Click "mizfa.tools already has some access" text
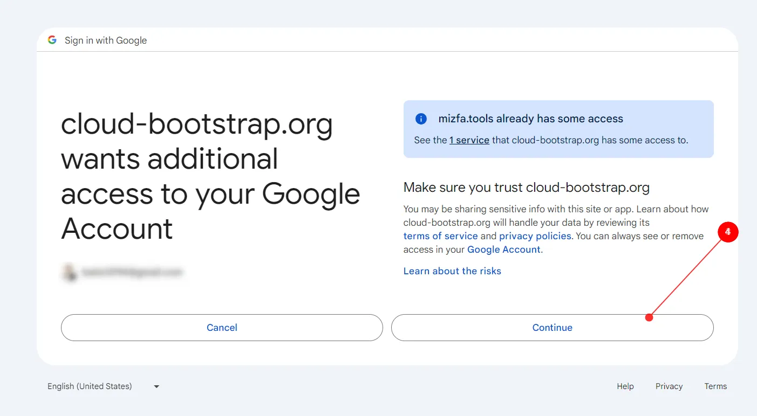757x416 pixels. click(531, 119)
